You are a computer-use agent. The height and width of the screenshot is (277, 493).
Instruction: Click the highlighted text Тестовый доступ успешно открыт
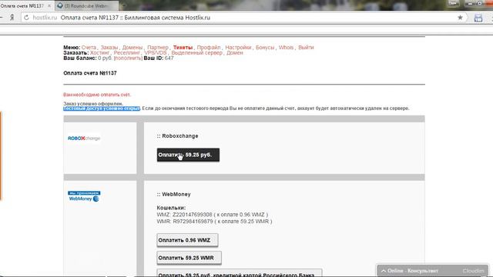click(x=102, y=108)
